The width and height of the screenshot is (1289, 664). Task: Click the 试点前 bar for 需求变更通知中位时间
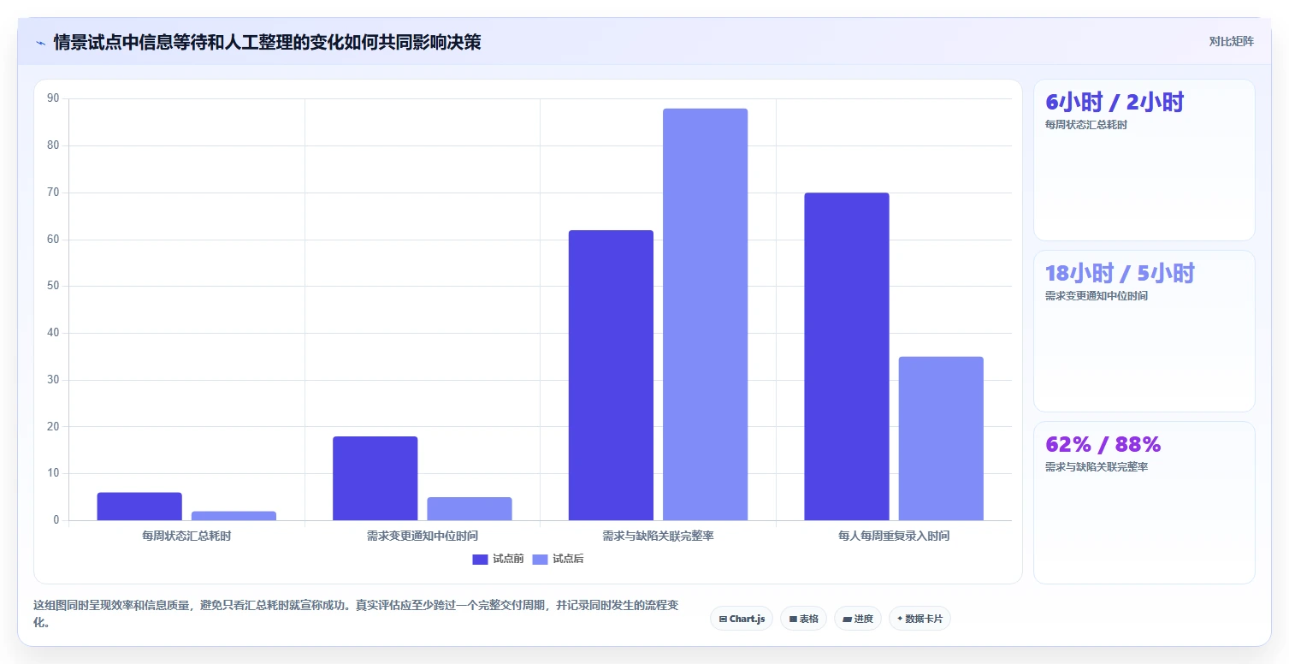[x=375, y=478]
